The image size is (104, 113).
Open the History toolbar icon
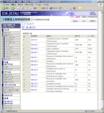point(60,8)
